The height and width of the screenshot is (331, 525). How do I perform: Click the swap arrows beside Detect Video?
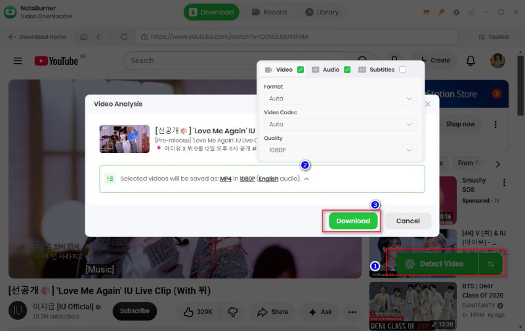click(491, 264)
